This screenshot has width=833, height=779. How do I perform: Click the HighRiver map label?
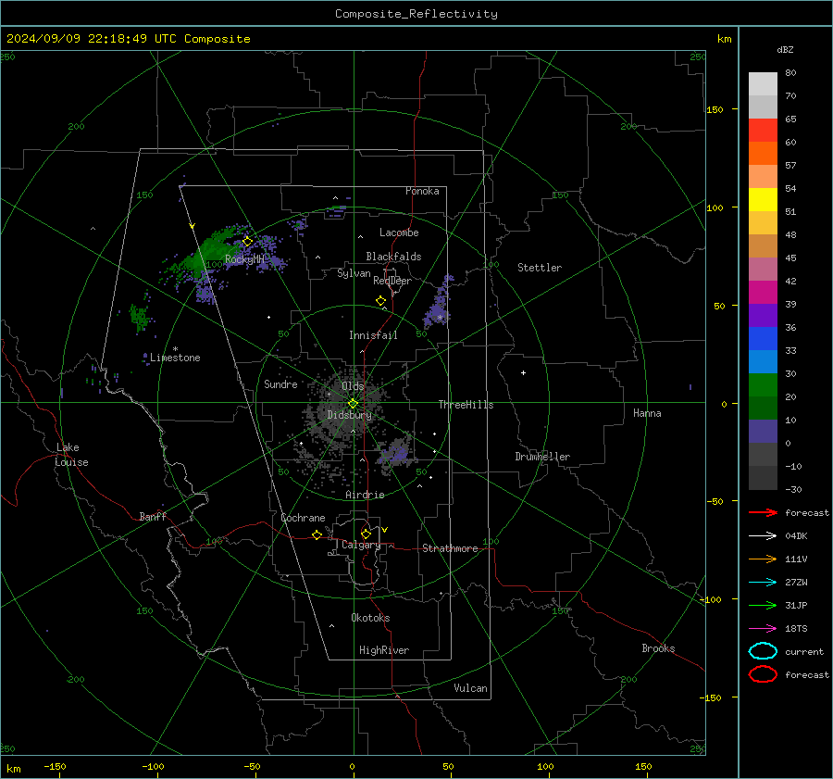tap(384, 650)
